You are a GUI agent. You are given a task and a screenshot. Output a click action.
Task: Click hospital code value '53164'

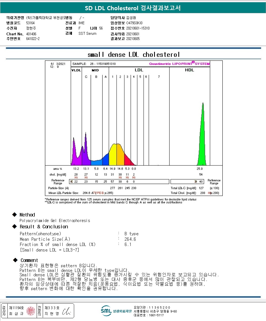(30, 23)
